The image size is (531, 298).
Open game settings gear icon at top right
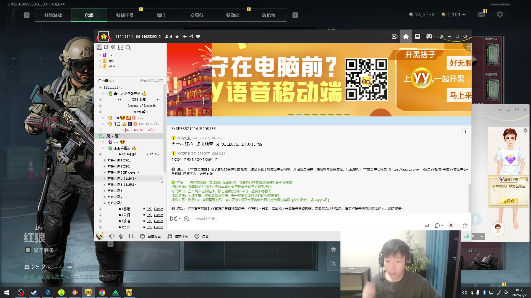(x=500, y=14)
